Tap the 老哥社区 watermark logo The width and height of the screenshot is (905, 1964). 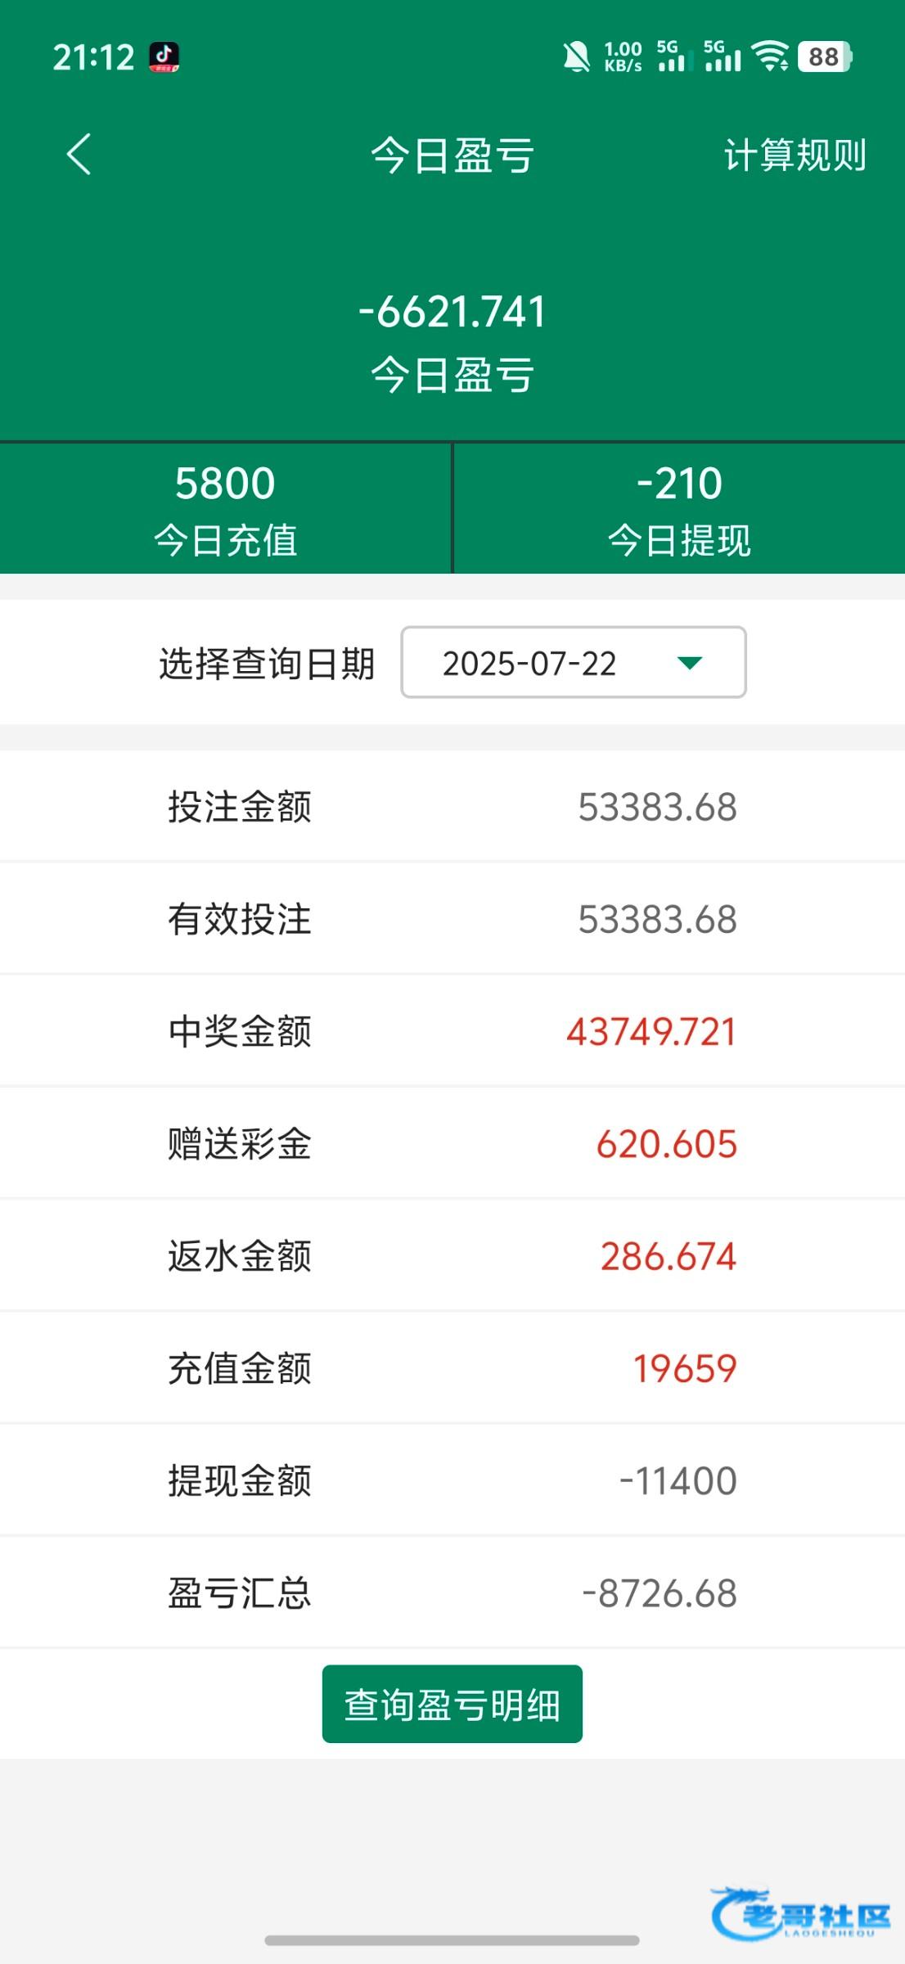tap(802, 1913)
